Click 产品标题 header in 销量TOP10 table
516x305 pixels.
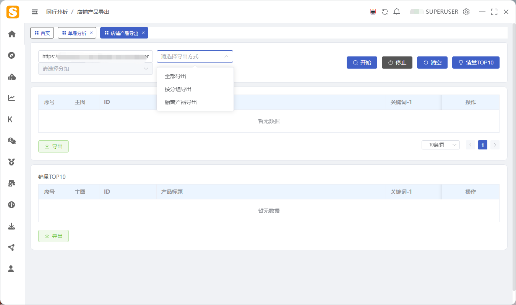click(172, 192)
